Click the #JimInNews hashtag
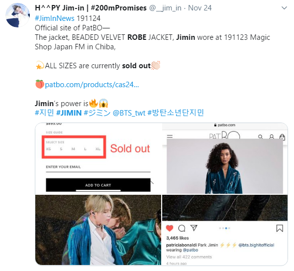Screen dimensions: 294x271 (x=55, y=18)
